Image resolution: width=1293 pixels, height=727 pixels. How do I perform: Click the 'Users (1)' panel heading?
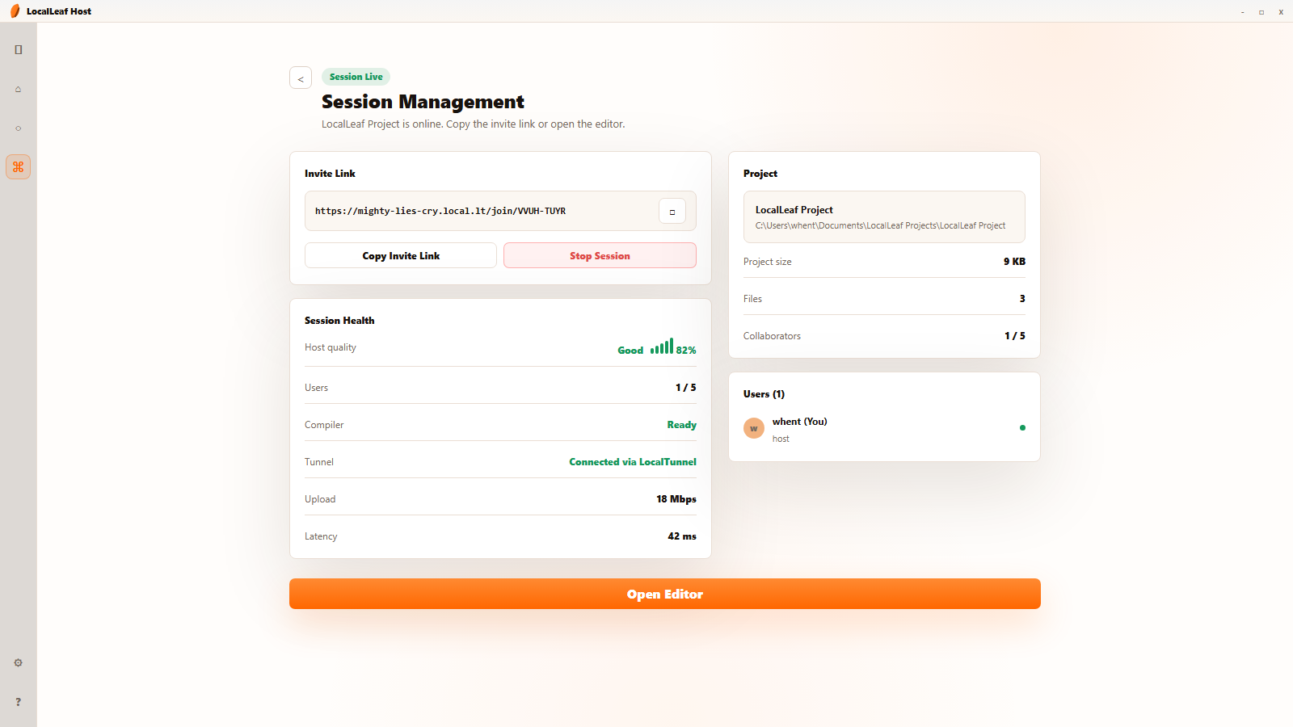pos(764,394)
